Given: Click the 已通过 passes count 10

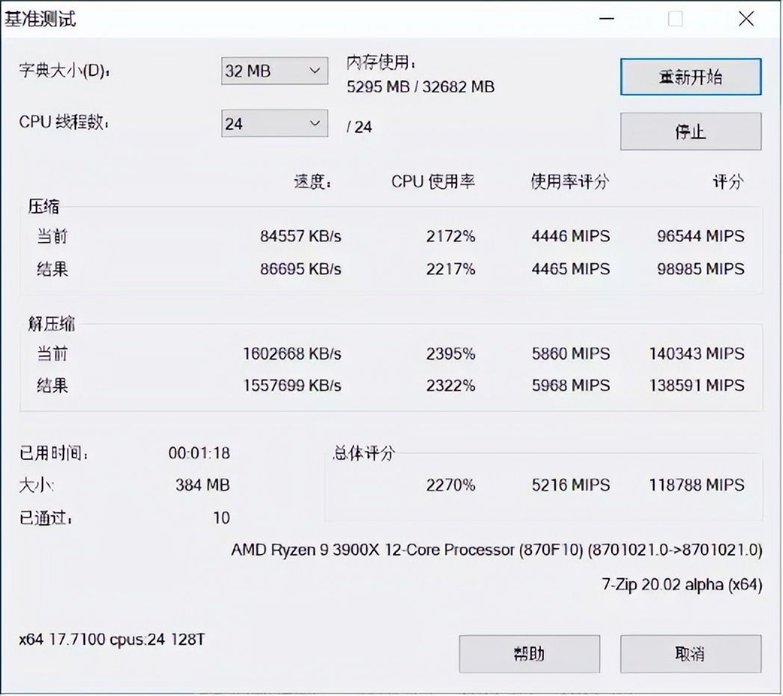Looking at the screenshot, I should 221,518.
